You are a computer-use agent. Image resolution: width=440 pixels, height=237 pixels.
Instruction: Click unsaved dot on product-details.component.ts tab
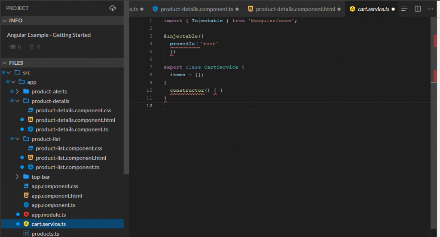237,9
